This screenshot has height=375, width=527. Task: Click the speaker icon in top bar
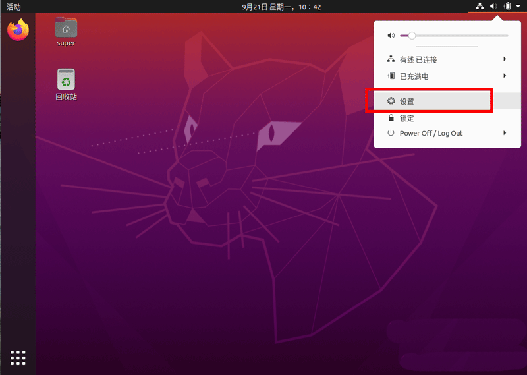tap(493, 7)
